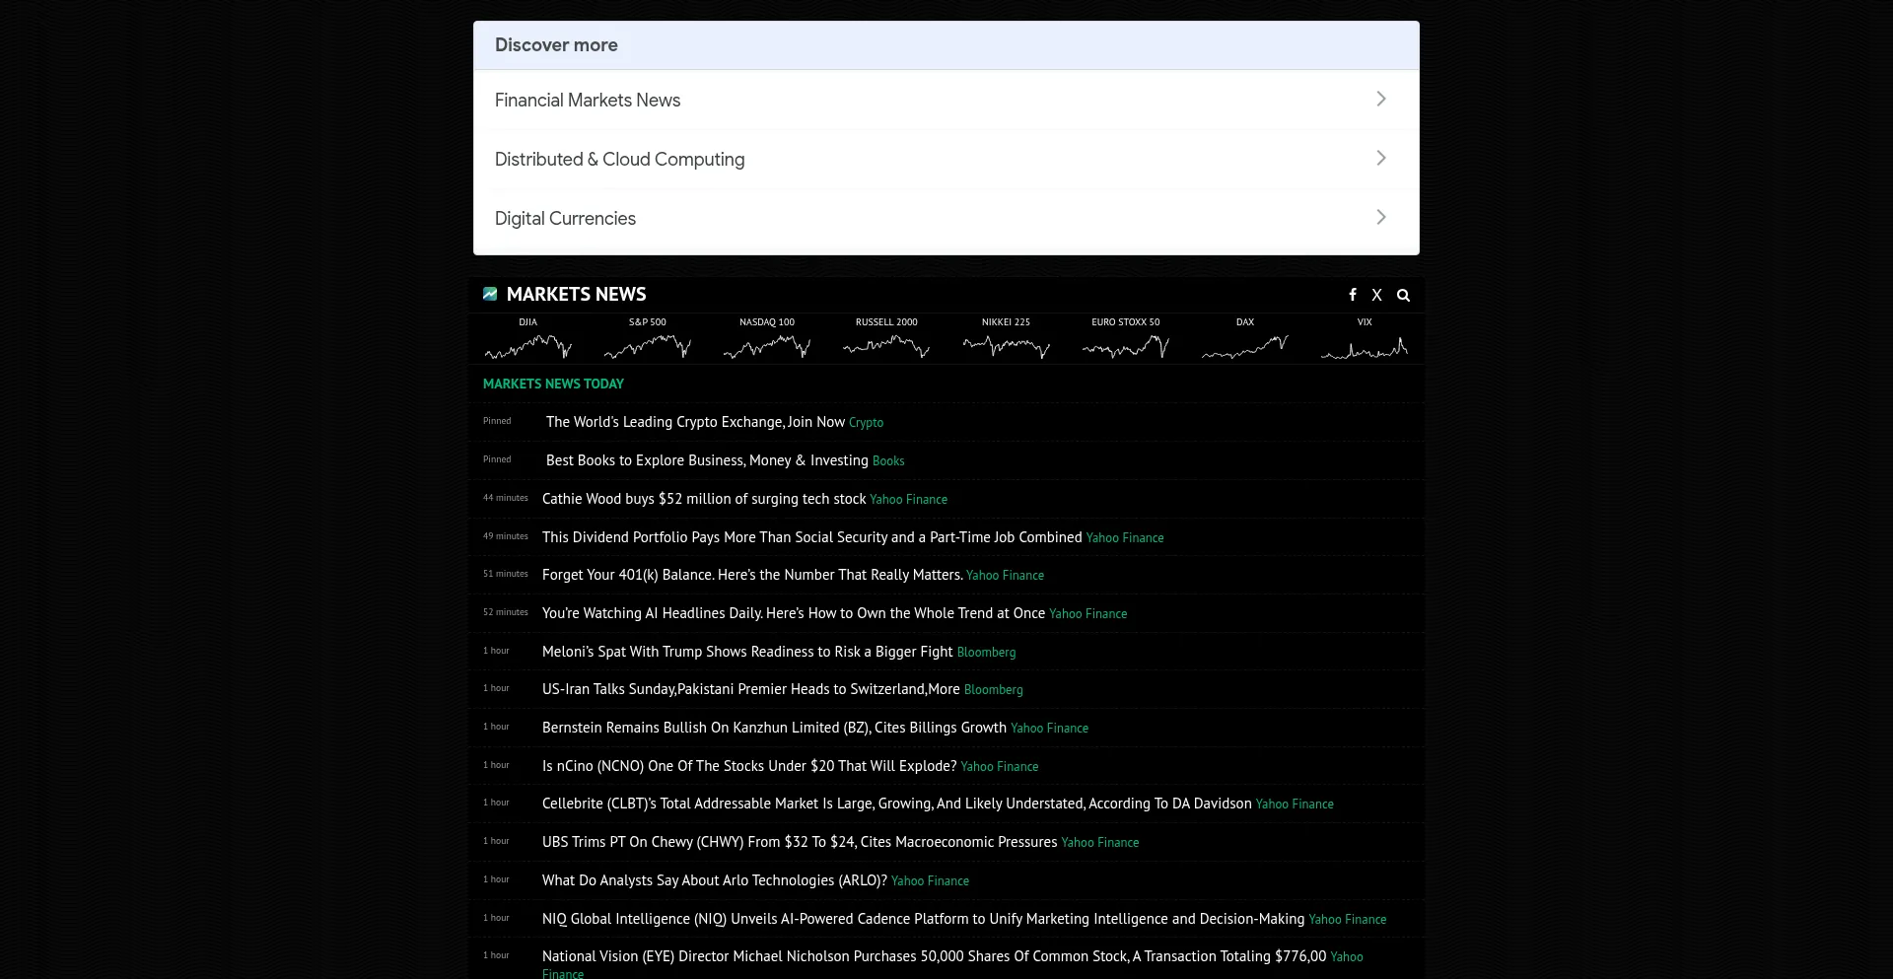Click the Discover more header
The image size is (1893, 979).
(x=946, y=45)
